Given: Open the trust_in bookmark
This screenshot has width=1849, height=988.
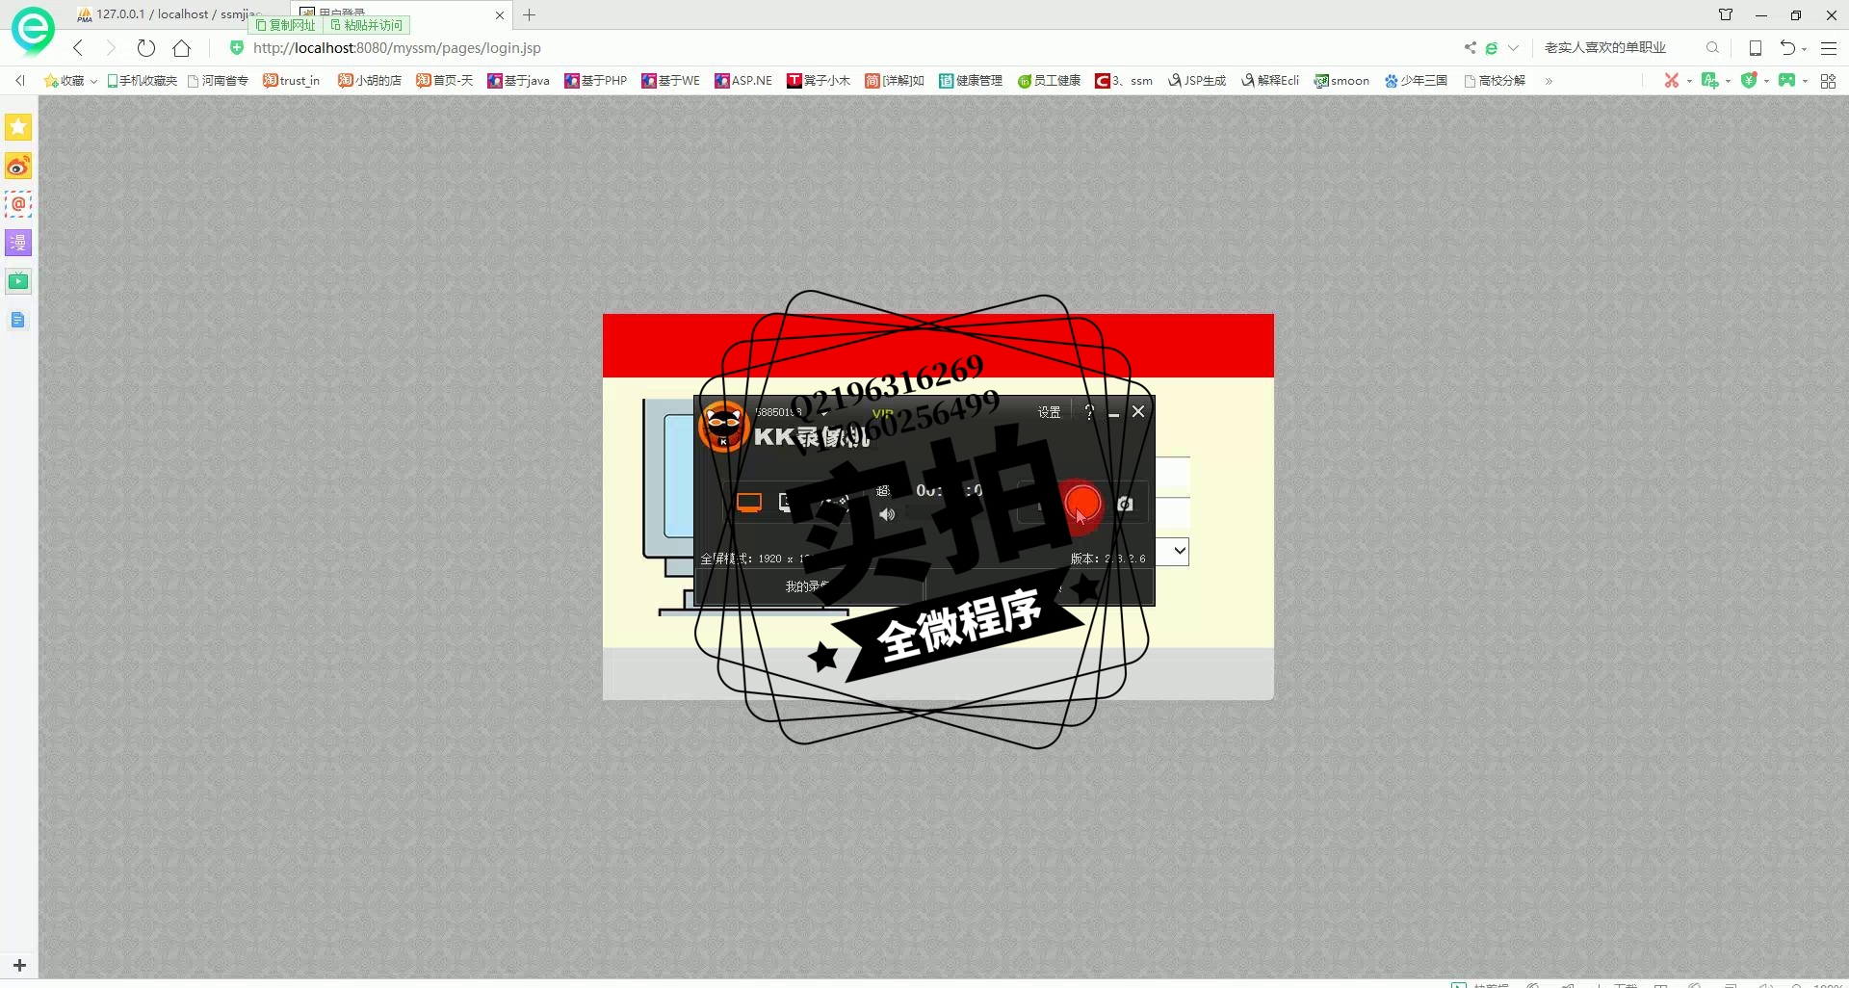Looking at the screenshot, I should [x=291, y=81].
